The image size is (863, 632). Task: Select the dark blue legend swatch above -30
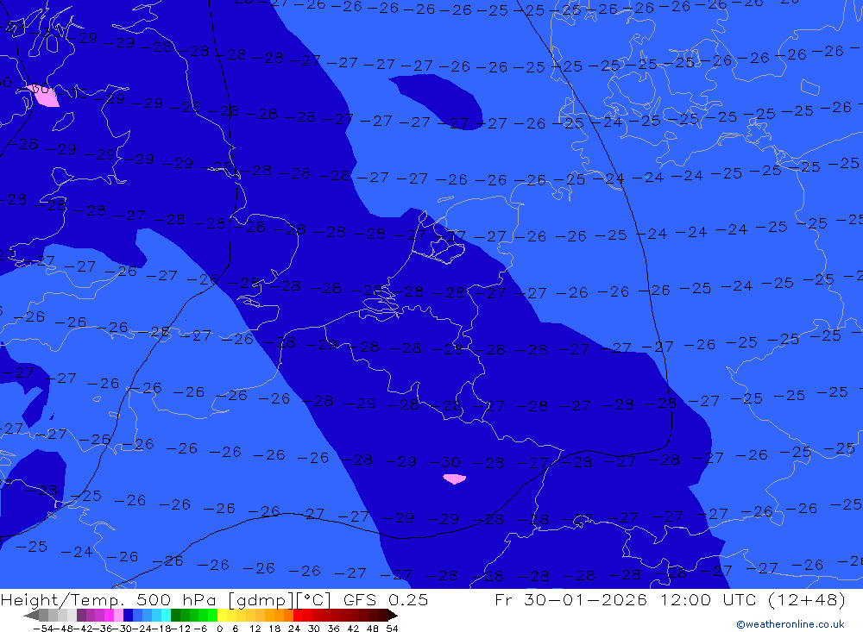(x=128, y=616)
